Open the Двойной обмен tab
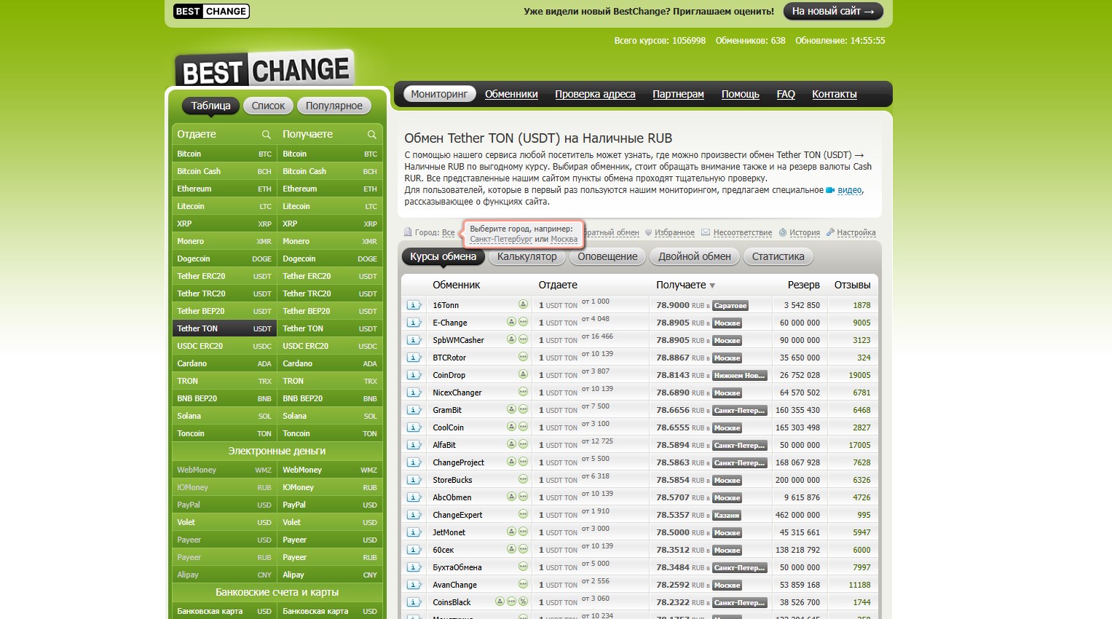The height and width of the screenshot is (619, 1112). (x=695, y=256)
